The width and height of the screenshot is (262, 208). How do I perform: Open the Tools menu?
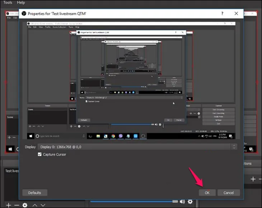click(8, 3)
